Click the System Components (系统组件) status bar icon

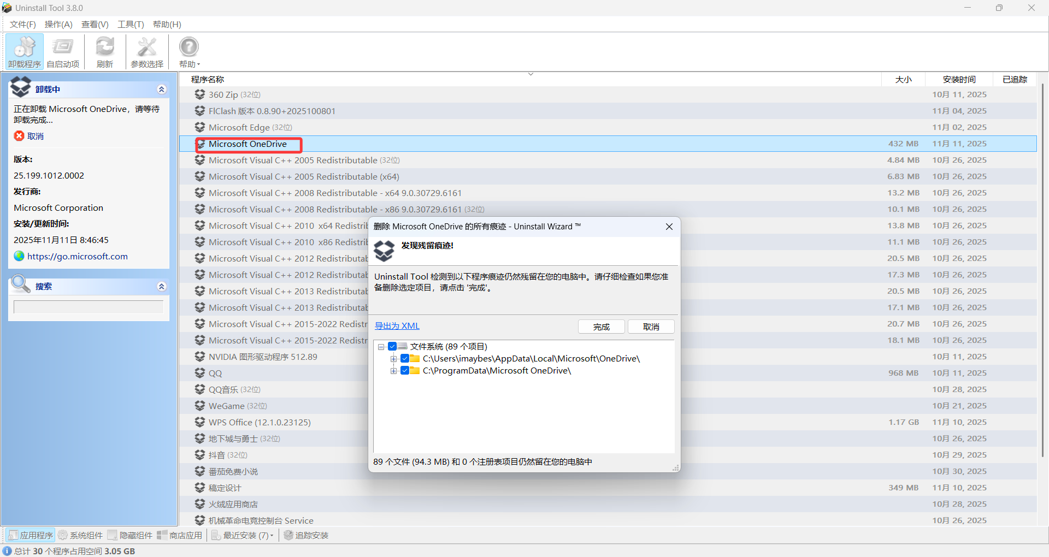click(x=63, y=535)
